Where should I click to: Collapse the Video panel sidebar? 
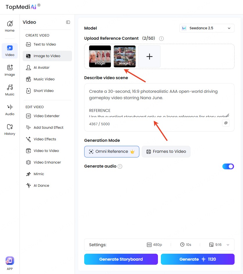point(68,22)
